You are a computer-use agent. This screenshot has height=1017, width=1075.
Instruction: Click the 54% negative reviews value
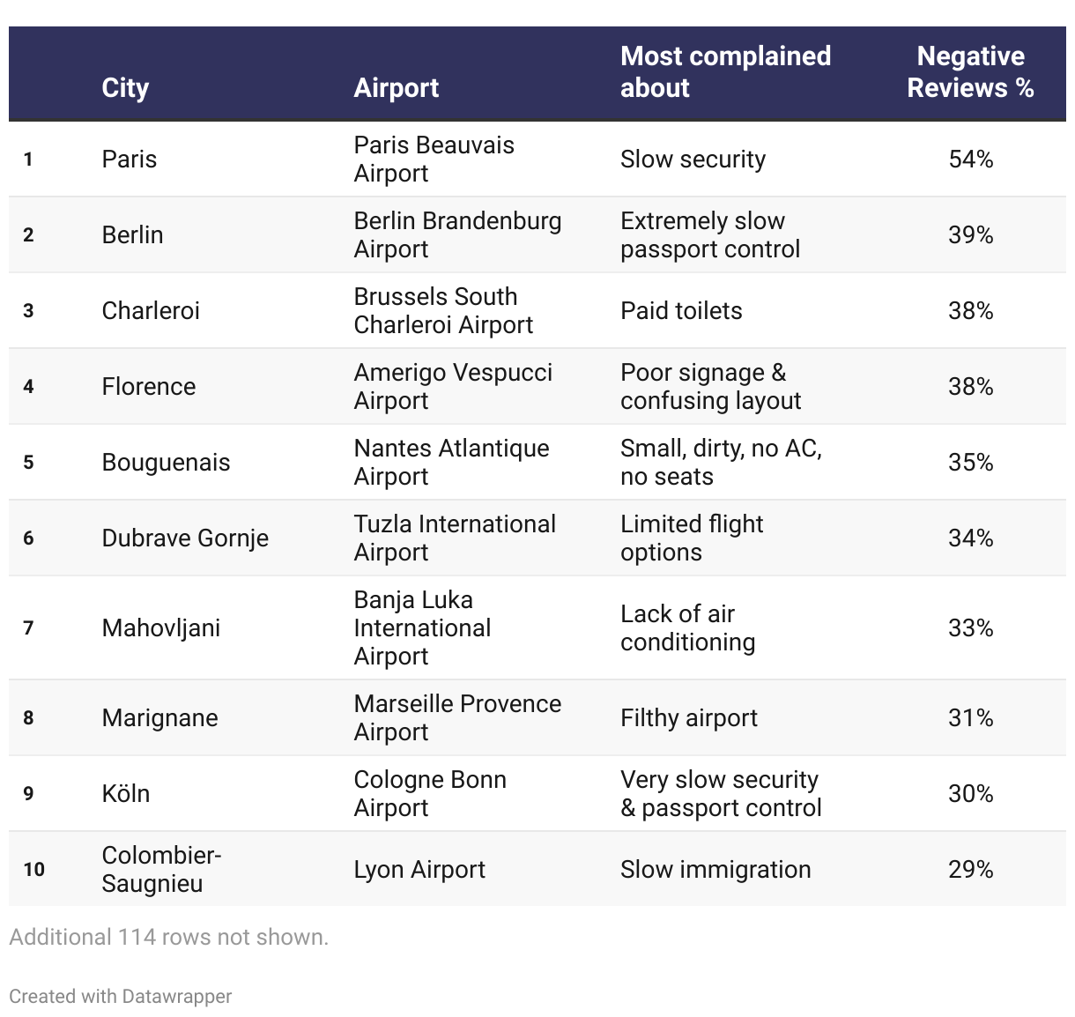tap(971, 159)
